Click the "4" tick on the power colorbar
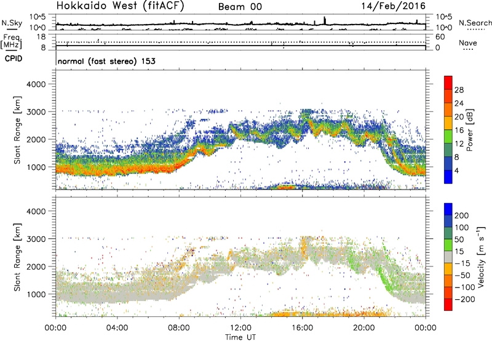Screen dimensions: 492x341 point(456,171)
